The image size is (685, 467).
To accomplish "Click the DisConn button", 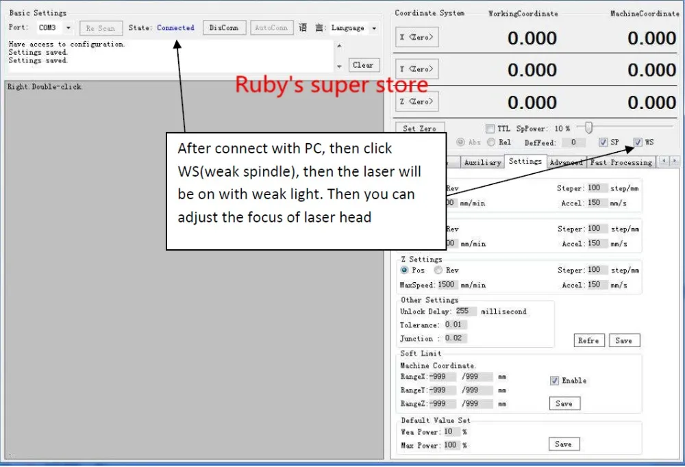I will tap(224, 28).
